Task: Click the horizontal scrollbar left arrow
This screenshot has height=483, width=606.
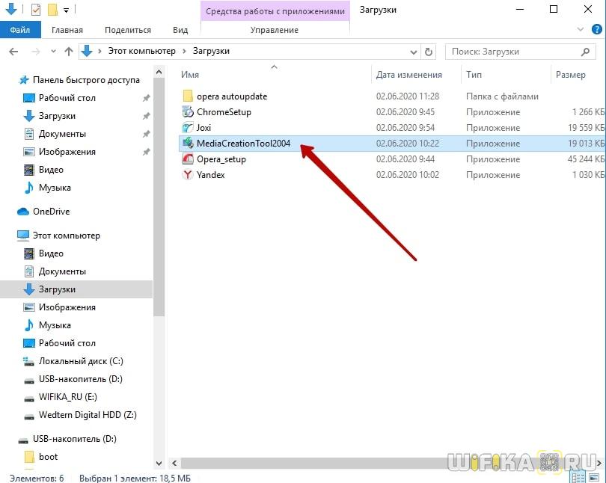Action: pyautogui.click(x=174, y=463)
